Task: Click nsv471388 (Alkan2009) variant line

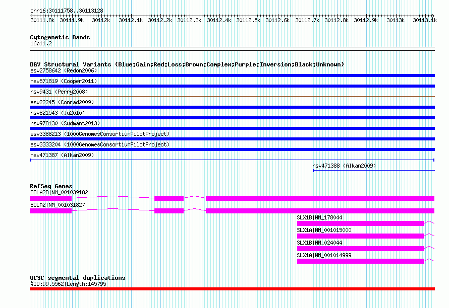Action: 374,171
